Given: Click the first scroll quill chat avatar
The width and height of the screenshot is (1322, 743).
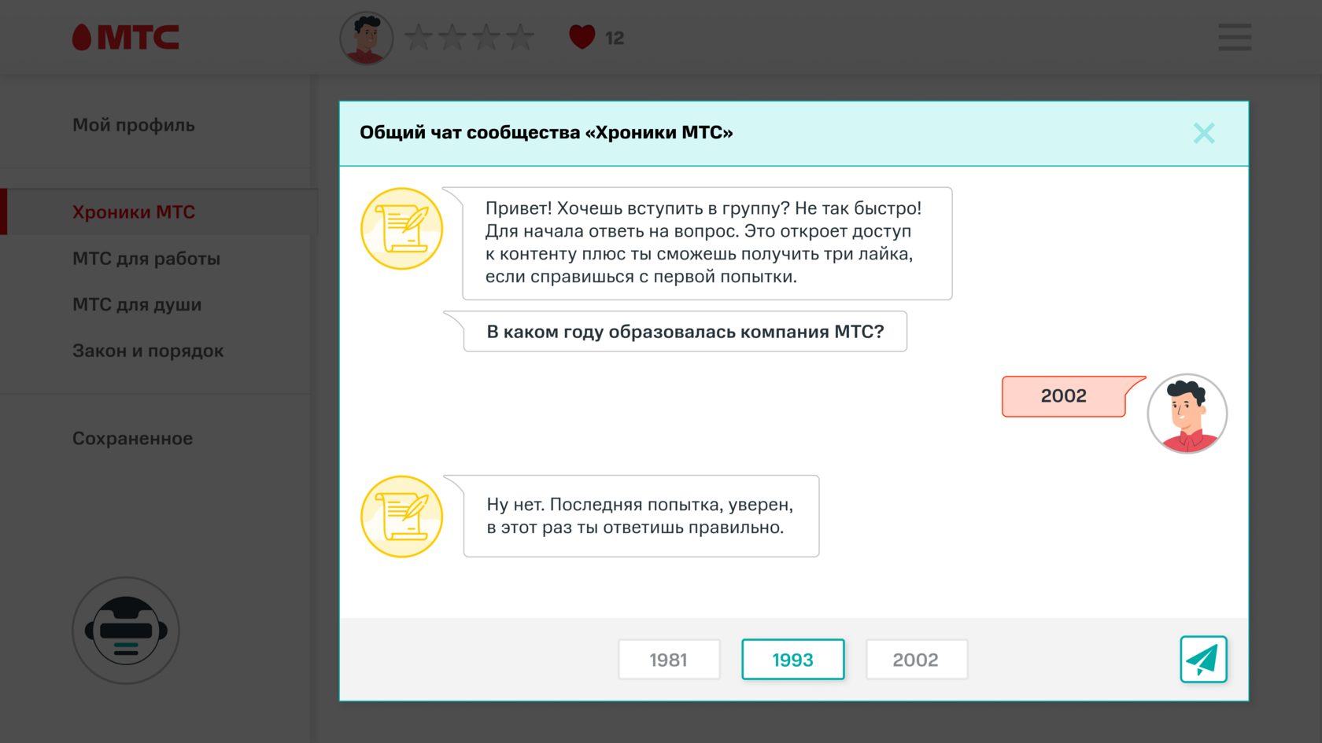Looking at the screenshot, I should [x=401, y=229].
